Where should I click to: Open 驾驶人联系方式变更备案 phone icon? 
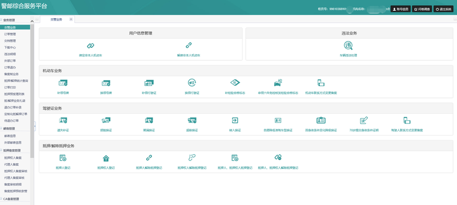[x=407, y=120]
